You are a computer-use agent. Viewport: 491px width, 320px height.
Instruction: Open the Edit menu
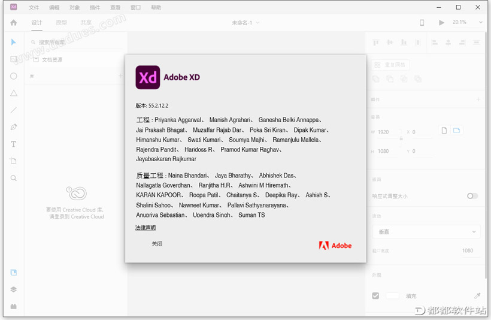[x=54, y=7]
